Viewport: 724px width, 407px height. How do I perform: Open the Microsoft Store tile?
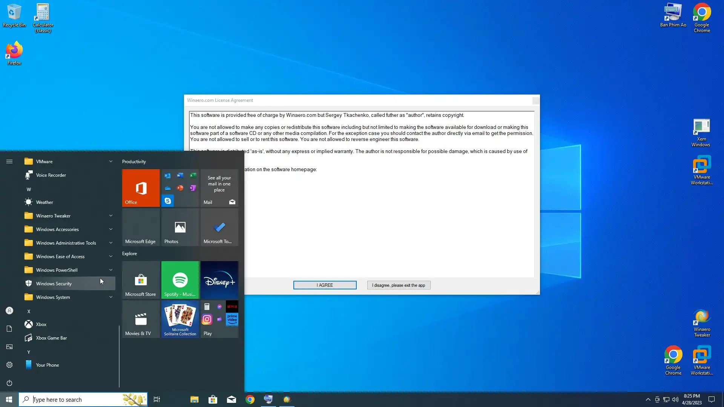(141, 280)
